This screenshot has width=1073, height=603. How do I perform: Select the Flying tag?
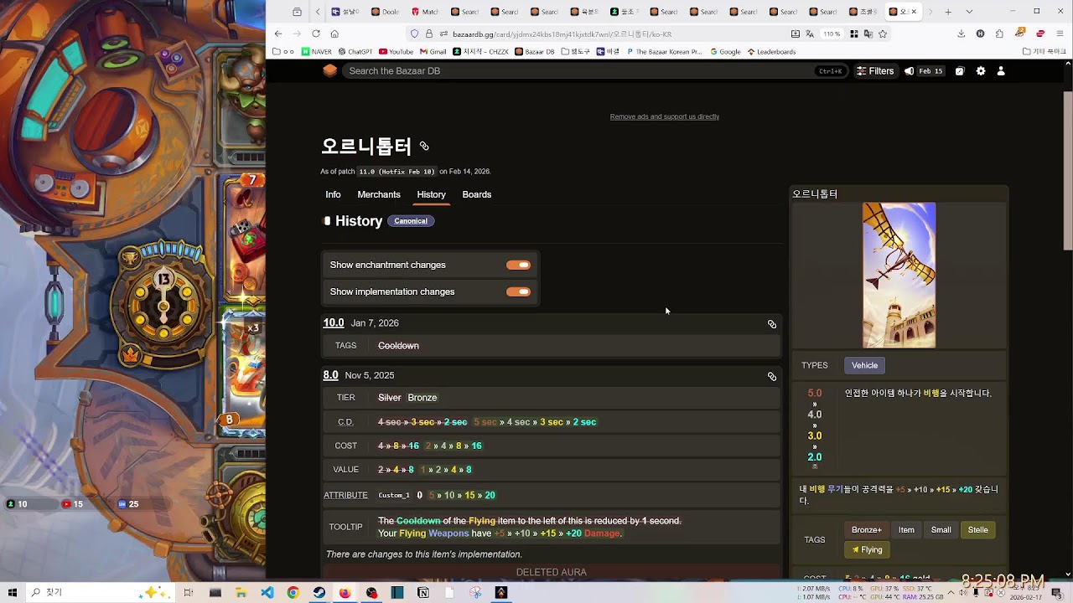click(867, 549)
